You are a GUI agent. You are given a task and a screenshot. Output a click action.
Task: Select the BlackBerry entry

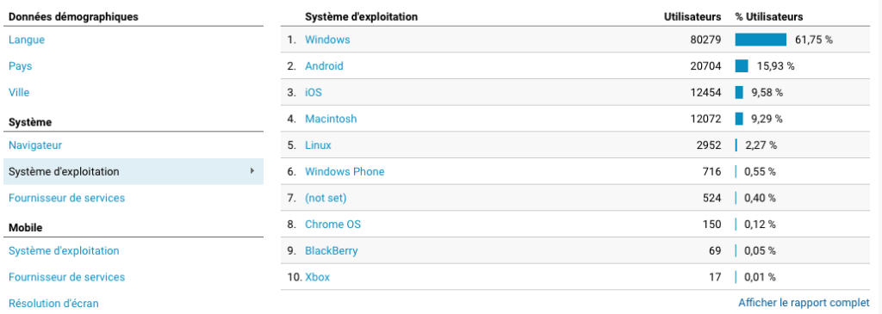click(332, 251)
